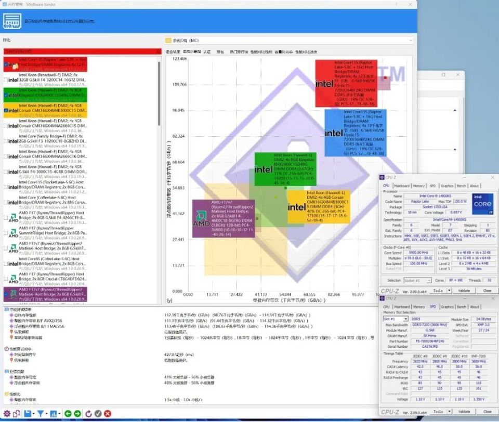Click AMD logo on Crucial CT8G4DFD824 row
The width and height of the screenshot is (499, 422).
[x=14, y=279]
